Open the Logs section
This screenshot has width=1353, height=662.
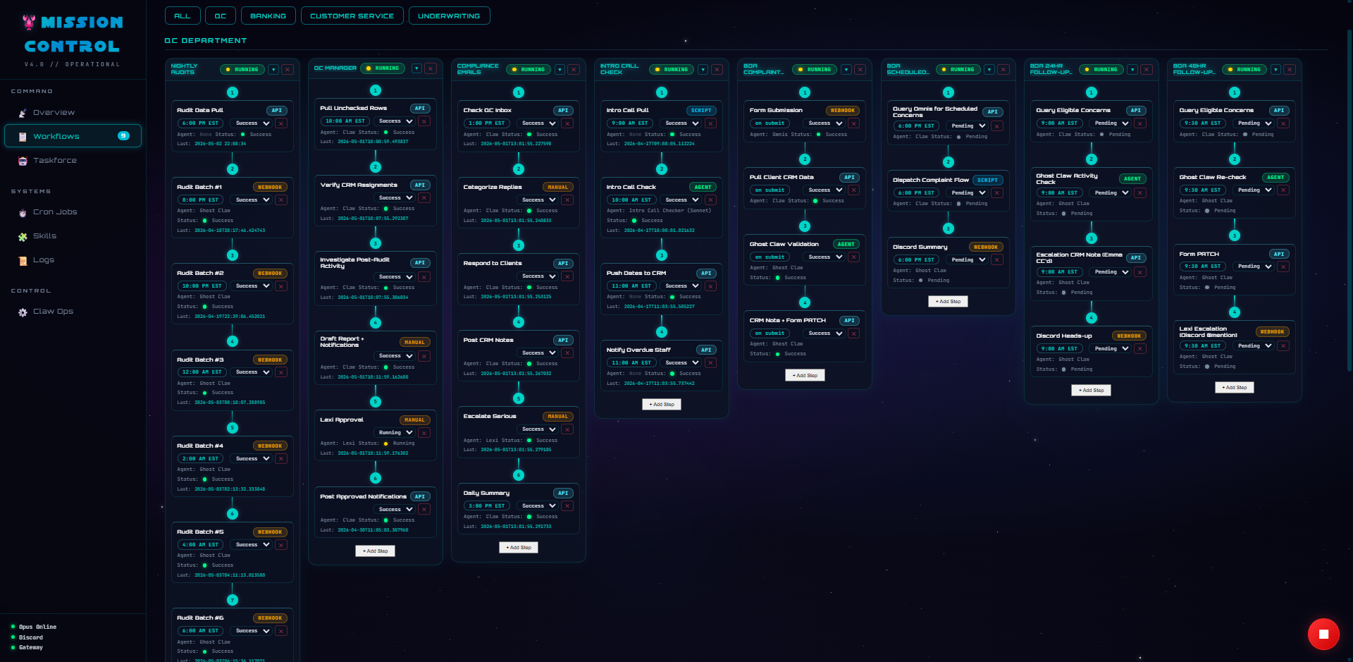(73, 260)
